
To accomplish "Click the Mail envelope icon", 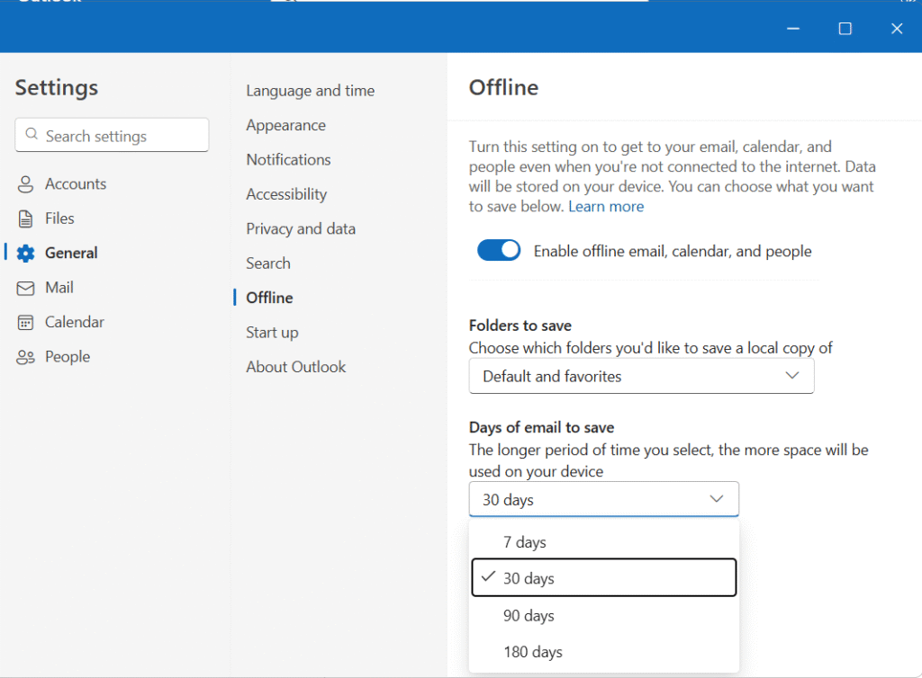I will pos(26,288).
